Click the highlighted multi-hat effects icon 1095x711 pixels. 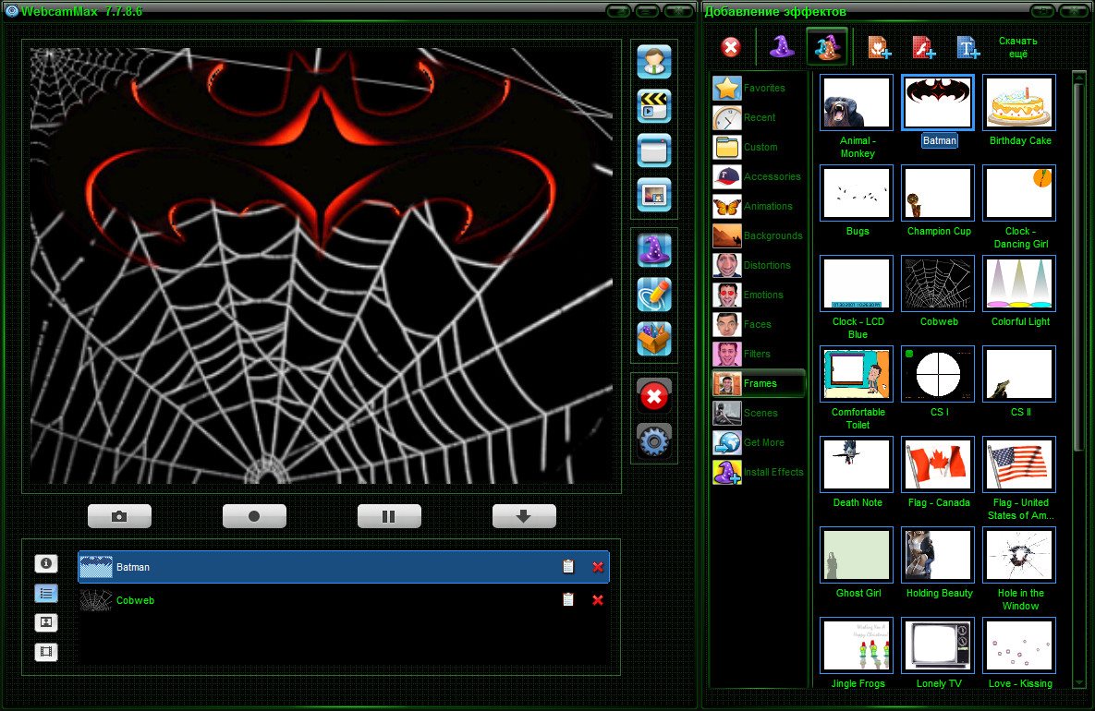point(828,47)
